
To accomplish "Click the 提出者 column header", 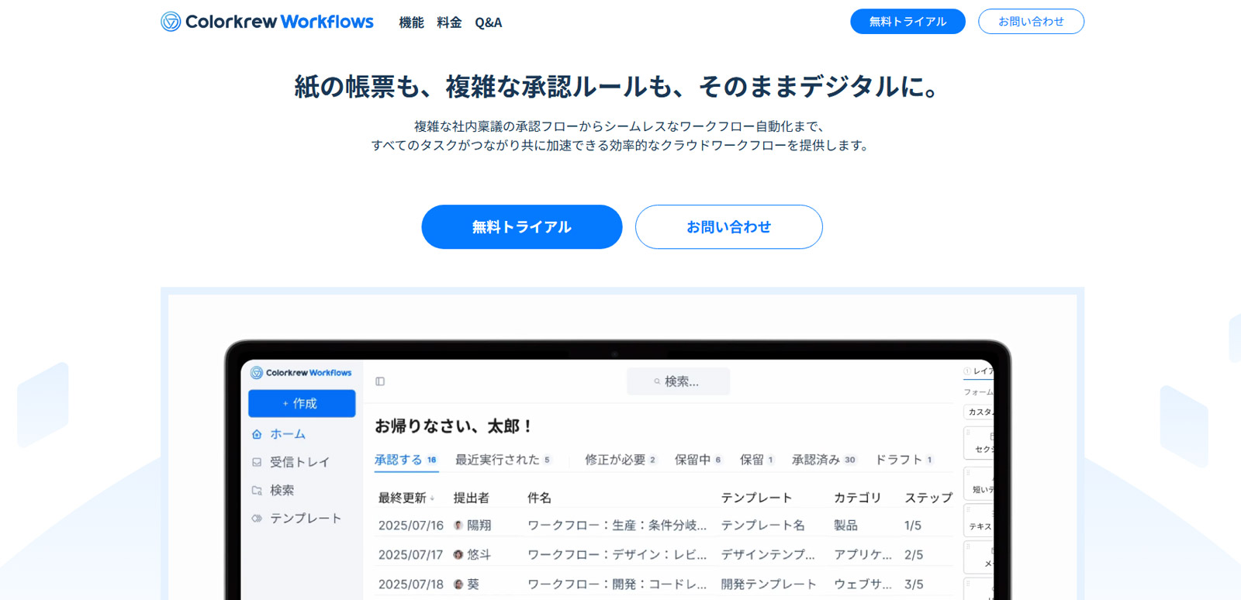I will point(472,498).
